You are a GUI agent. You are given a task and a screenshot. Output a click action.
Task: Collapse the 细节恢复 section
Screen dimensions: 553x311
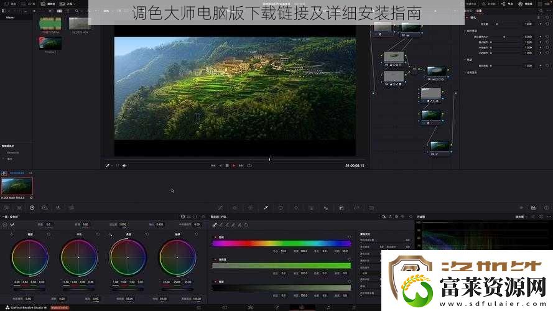(465, 31)
